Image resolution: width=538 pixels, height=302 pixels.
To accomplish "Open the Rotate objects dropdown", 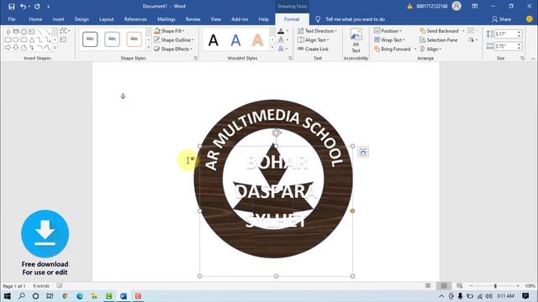I will point(472,39).
